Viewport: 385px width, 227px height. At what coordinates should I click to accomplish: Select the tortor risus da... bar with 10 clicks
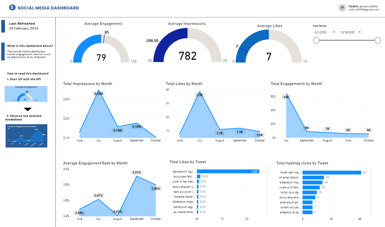[310, 192]
